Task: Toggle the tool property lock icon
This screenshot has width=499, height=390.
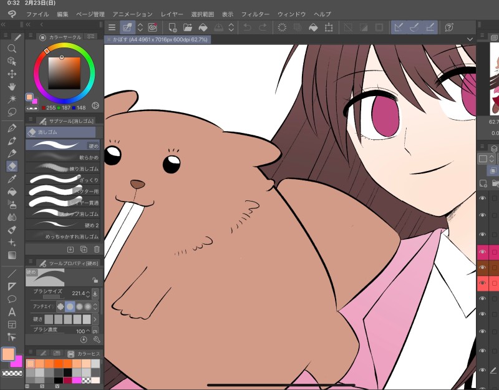Action: point(95,280)
